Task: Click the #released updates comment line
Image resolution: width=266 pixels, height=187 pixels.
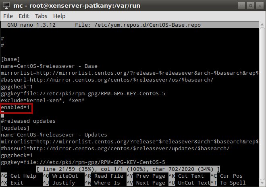Action: [28, 121]
